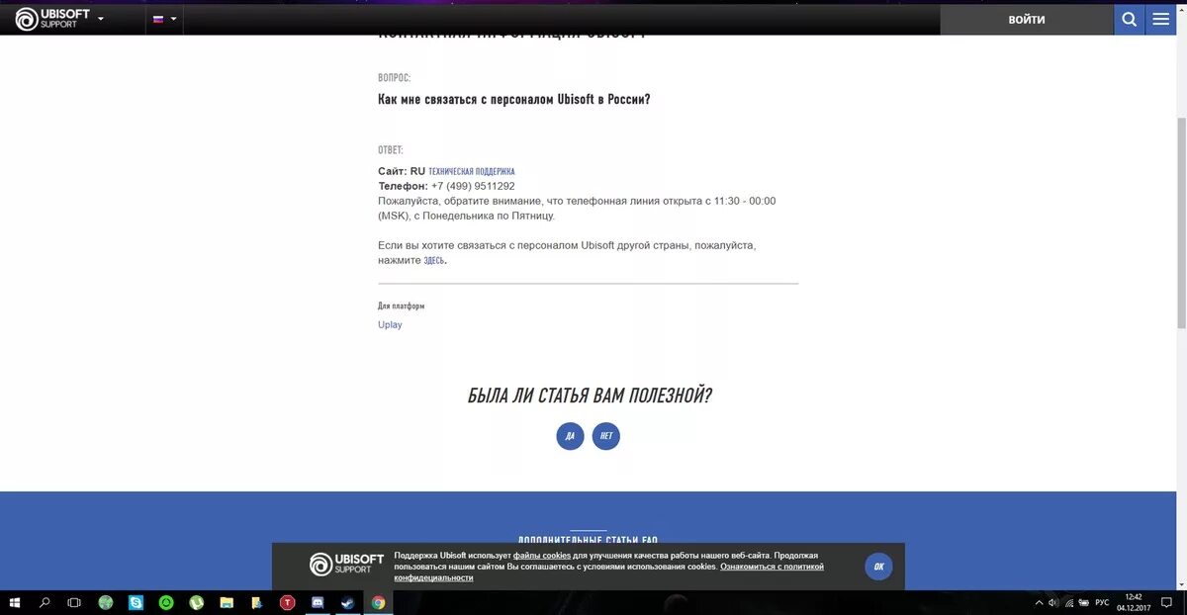Image resolution: width=1187 pixels, height=615 pixels.
Task: Open the yellow document folder taskbar icon
Action: [x=256, y=602]
